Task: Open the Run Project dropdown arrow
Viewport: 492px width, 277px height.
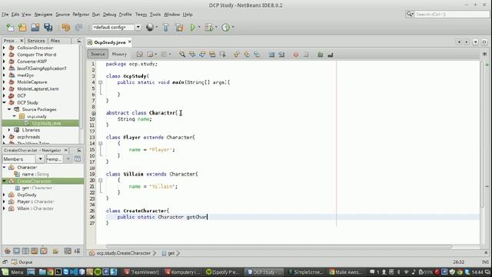Action: pyautogui.click(x=199, y=28)
